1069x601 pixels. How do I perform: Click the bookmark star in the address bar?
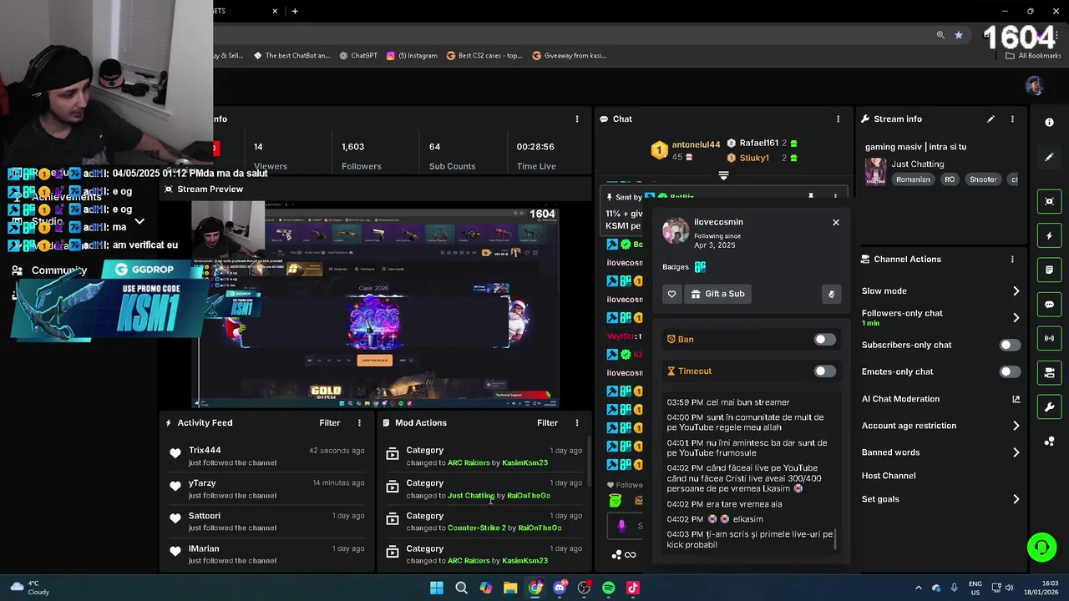pos(959,35)
